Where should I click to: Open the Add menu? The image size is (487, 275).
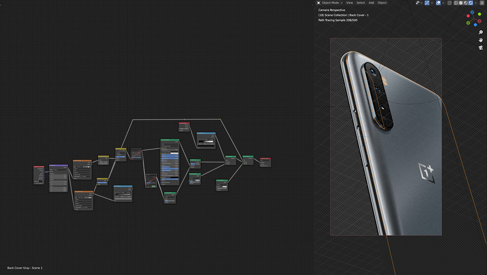pyautogui.click(x=371, y=3)
